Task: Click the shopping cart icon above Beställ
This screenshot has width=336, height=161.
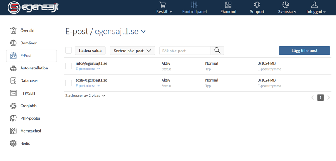Action: pos(163,5)
